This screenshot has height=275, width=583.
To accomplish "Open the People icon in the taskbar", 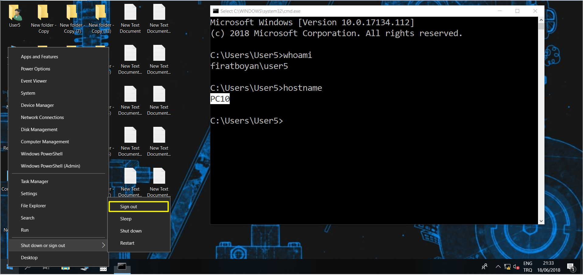I will coord(485,267).
